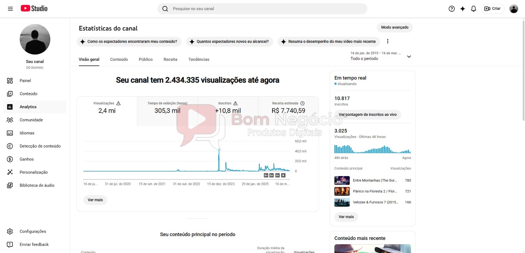Select the Tempo de exibição metric card
Image resolution: width=525 pixels, height=253 pixels.
point(167,108)
